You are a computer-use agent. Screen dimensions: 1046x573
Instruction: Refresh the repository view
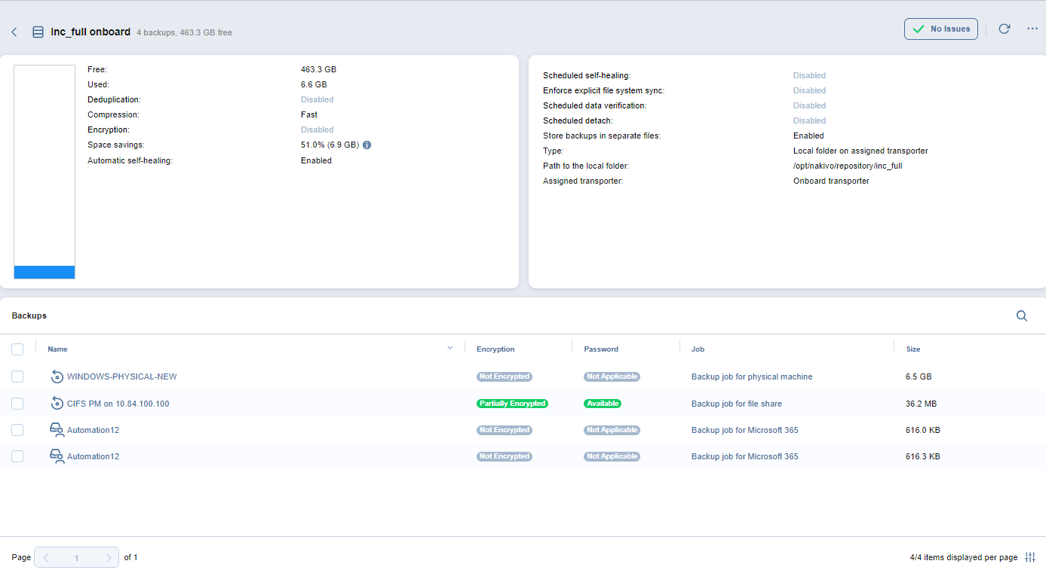point(1004,29)
